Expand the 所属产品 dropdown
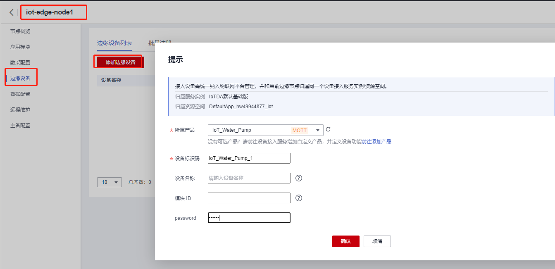The image size is (555, 269). pos(265,130)
